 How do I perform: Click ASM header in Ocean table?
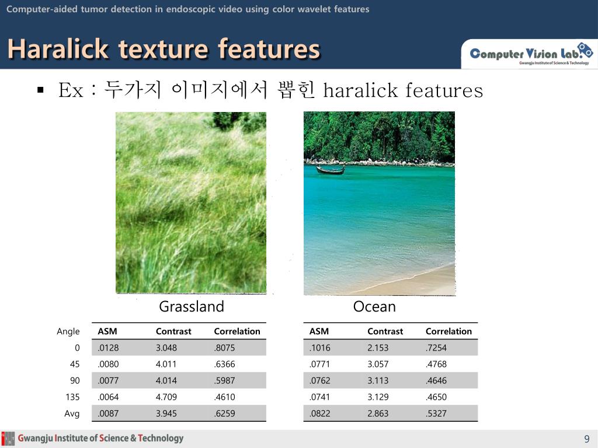[319, 331]
